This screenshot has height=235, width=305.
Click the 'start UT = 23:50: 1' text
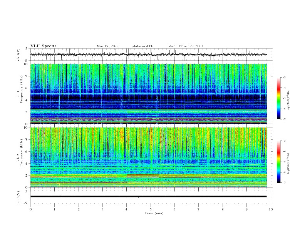pyautogui.click(x=186, y=46)
